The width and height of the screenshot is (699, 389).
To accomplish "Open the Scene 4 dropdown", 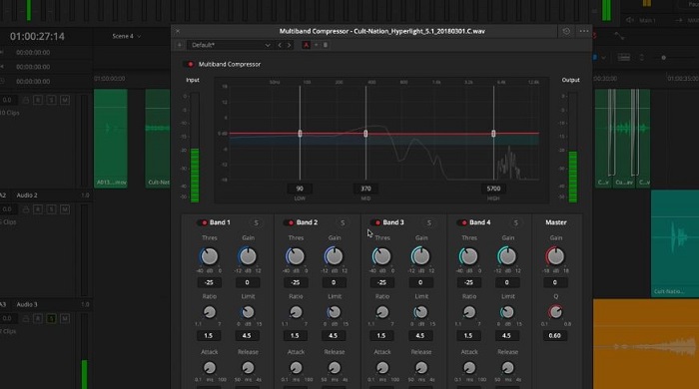I will tap(126, 36).
